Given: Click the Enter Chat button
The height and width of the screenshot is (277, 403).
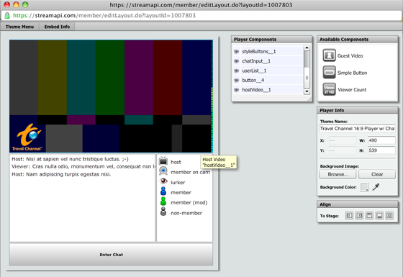Looking at the screenshot, I should (111, 255).
